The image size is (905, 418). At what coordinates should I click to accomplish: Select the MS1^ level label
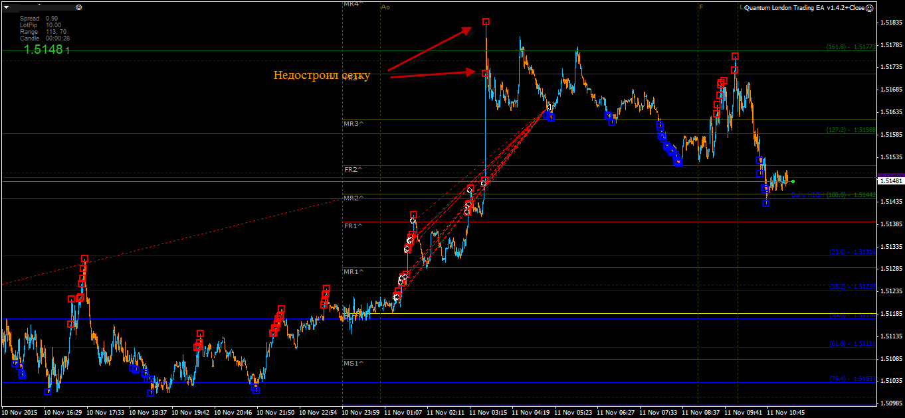coord(353,364)
